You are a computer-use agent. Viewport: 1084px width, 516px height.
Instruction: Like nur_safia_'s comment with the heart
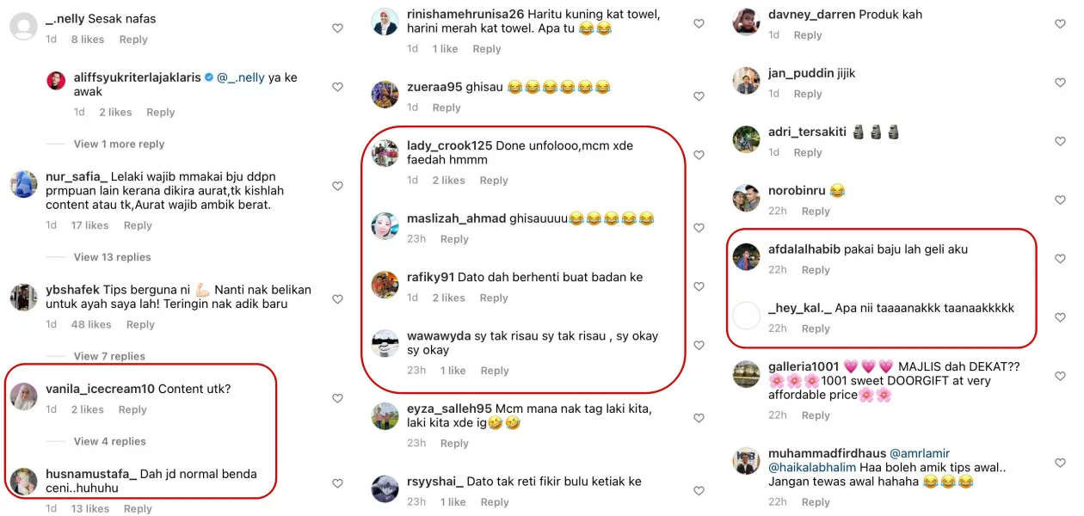coord(337,186)
